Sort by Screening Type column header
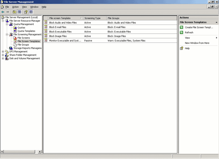The width and height of the screenshot is (219, 159). (95, 18)
